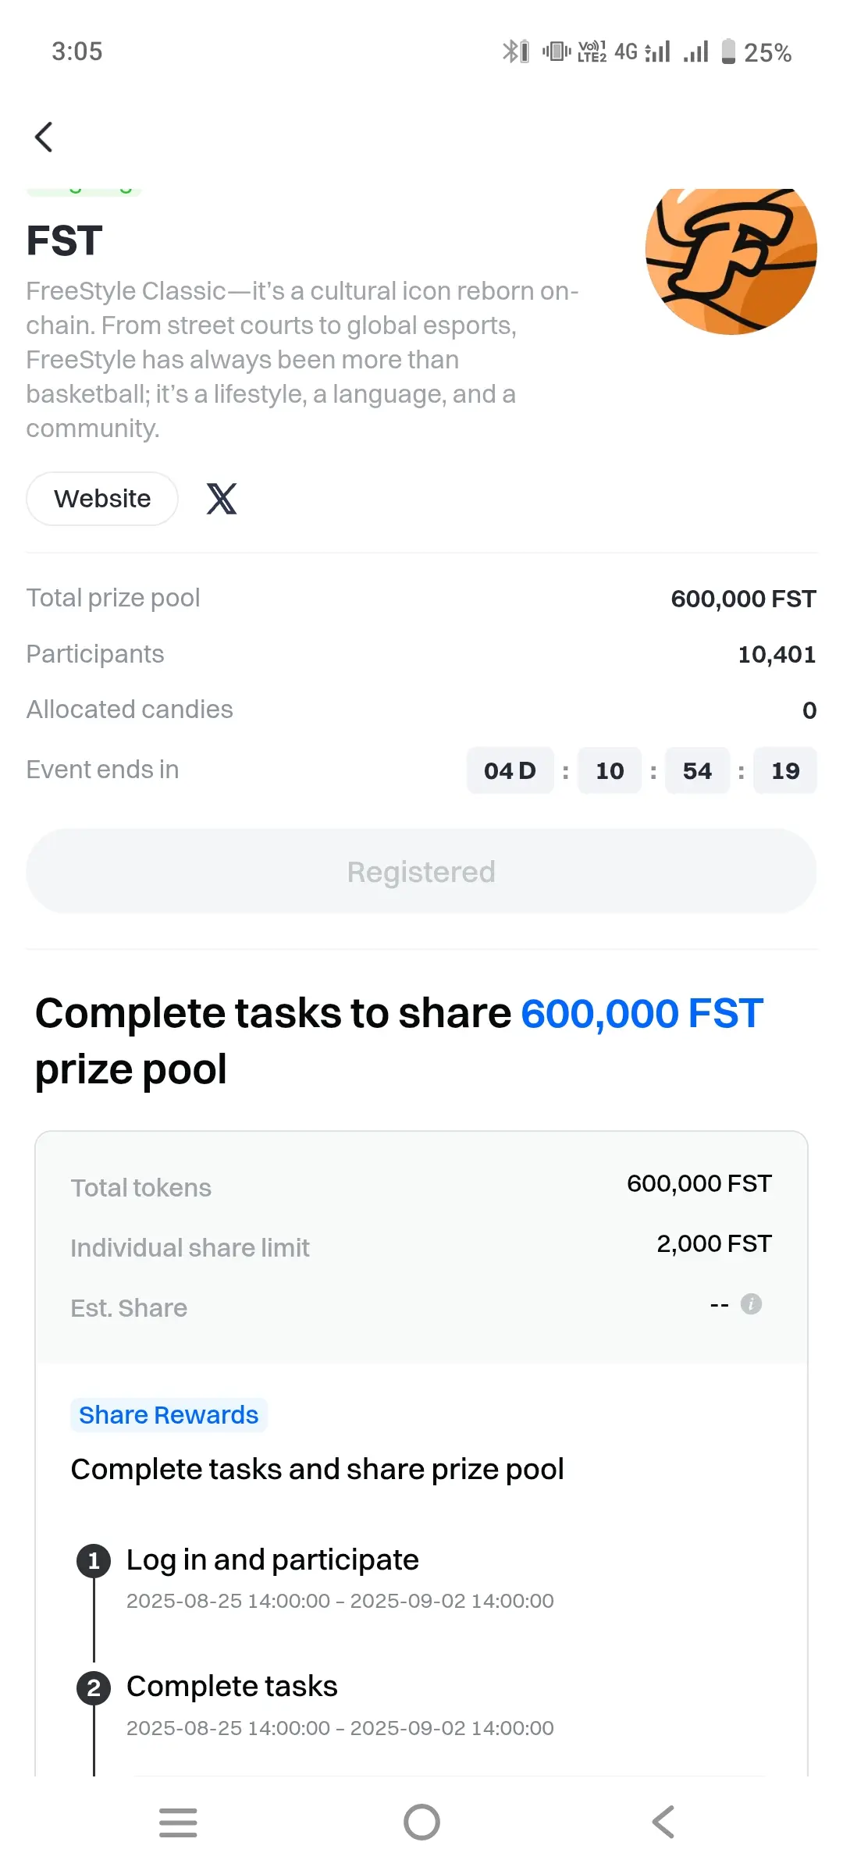Screen dimensions: 843x1867
Task: Tap step 2 number circle
Action: pos(94,1688)
